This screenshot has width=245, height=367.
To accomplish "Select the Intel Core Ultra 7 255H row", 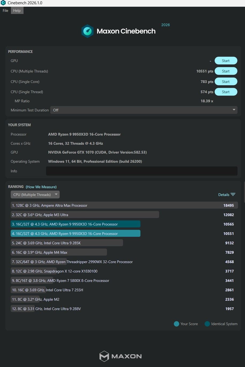I will click(x=124, y=290).
